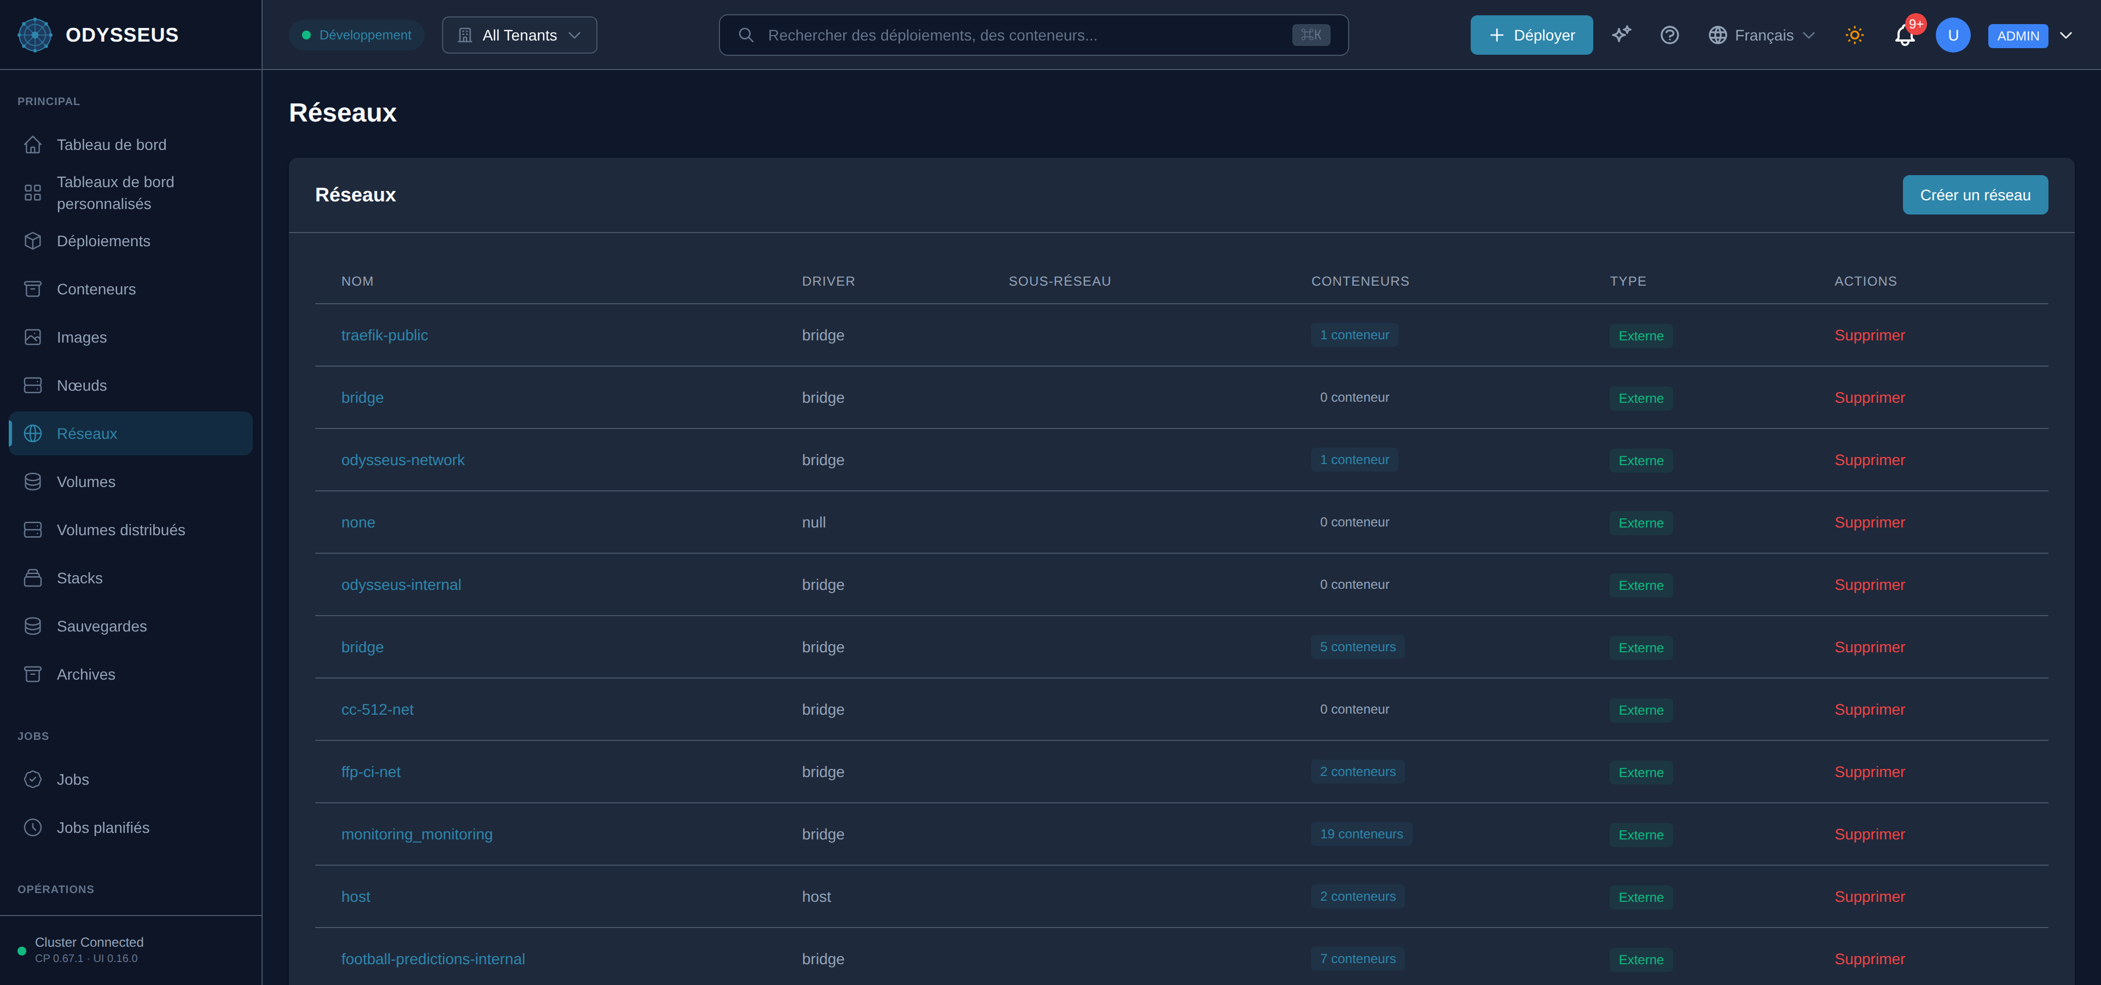Click the Sauvegardes database icon

33,625
